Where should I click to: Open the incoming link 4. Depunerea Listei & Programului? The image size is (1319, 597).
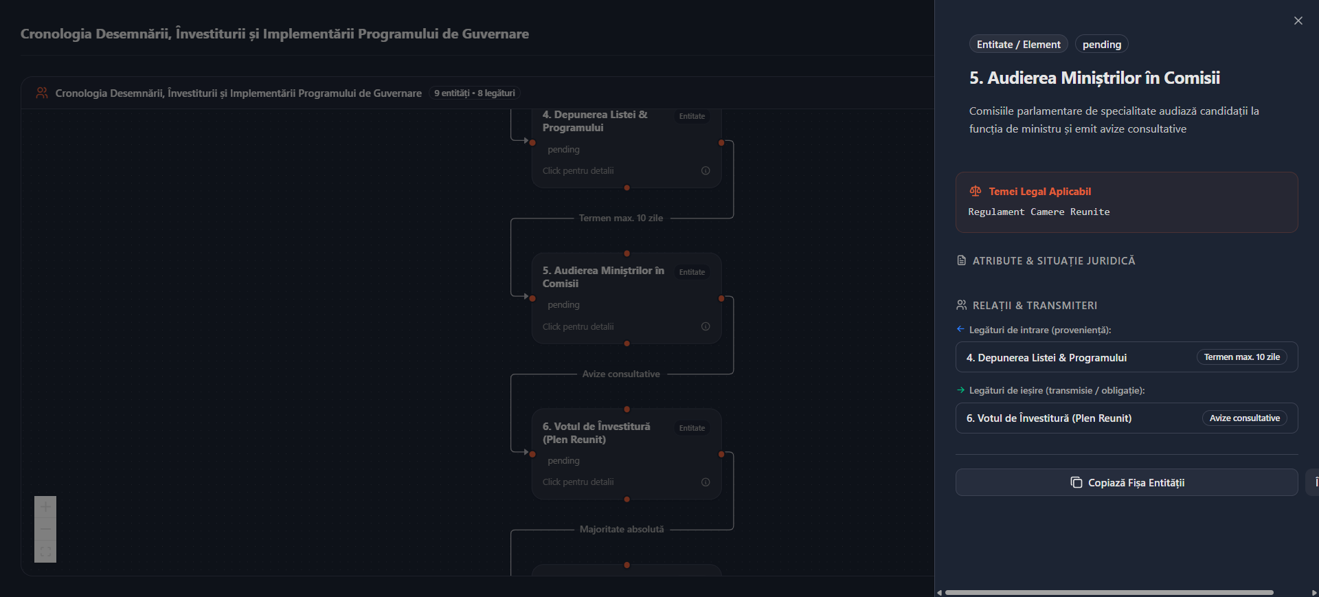point(1127,357)
